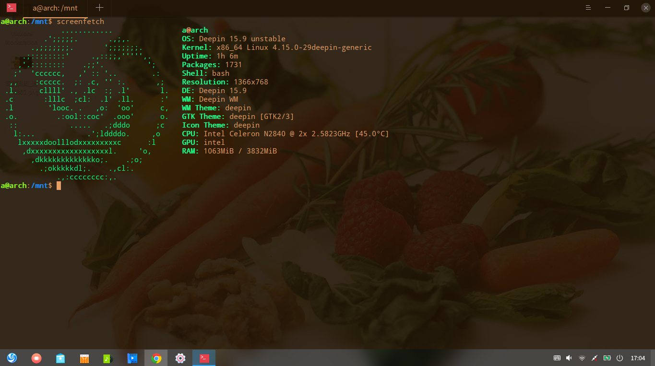Click the 'DE:' label in screenfetch output
Screen dimensions: 655x366
188,91
